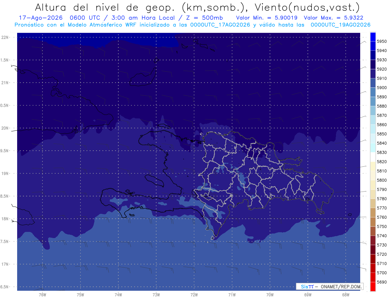Click the bright blue swatch above 5950
The width and height of the screenshot is (388, 299).
coord(373,37)
